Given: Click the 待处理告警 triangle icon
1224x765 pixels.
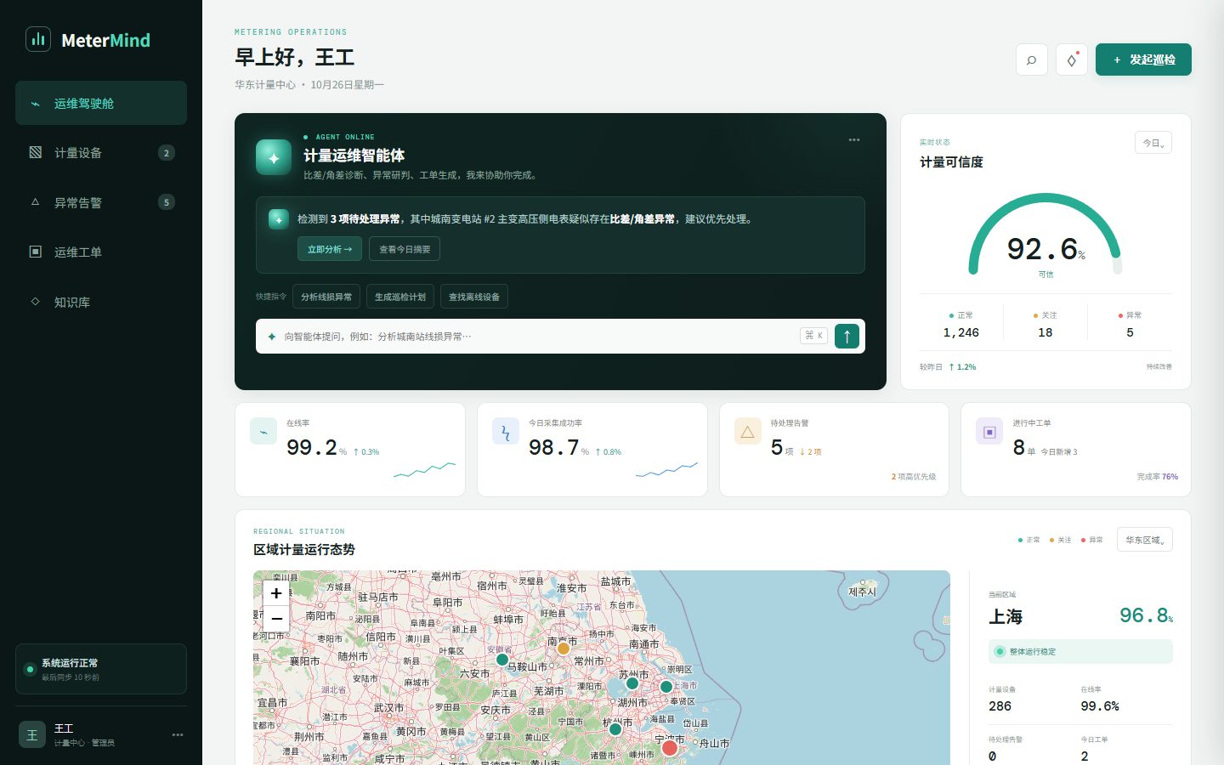Looking at the screenshot, I should pos(748,431).
